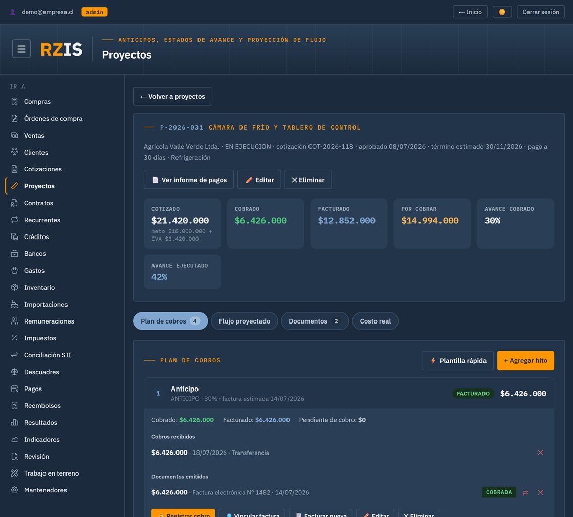Click the Ventas sidebar icon
The image size is (573, 517).
15,135
